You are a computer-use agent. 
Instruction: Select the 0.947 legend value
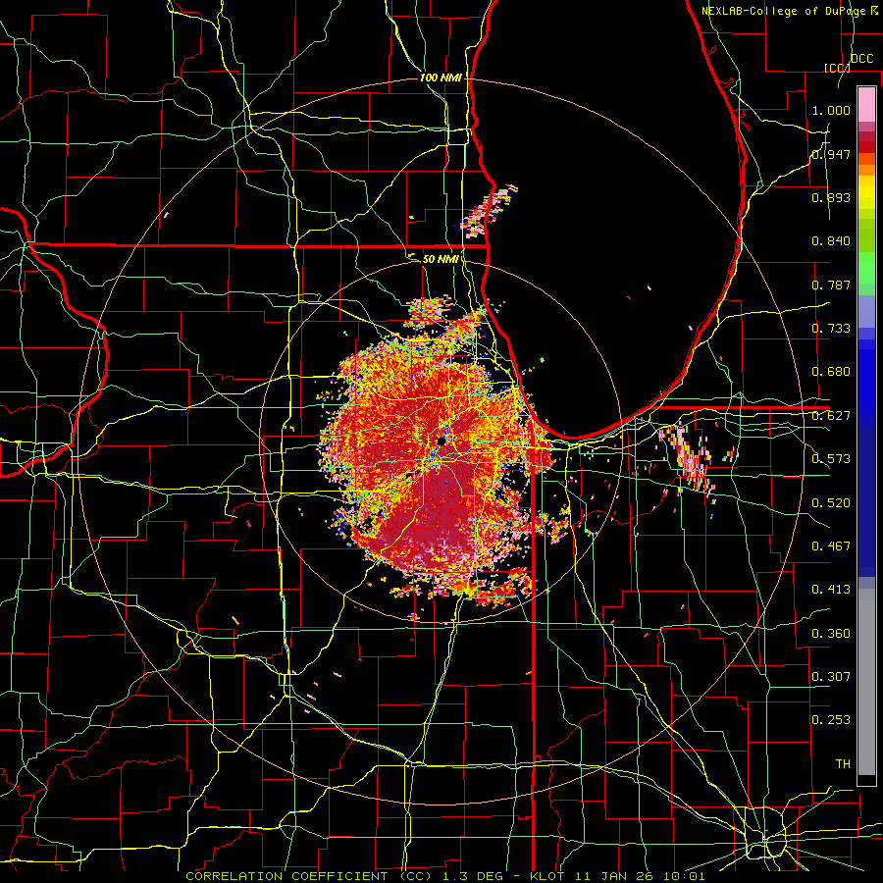(831, 154)
